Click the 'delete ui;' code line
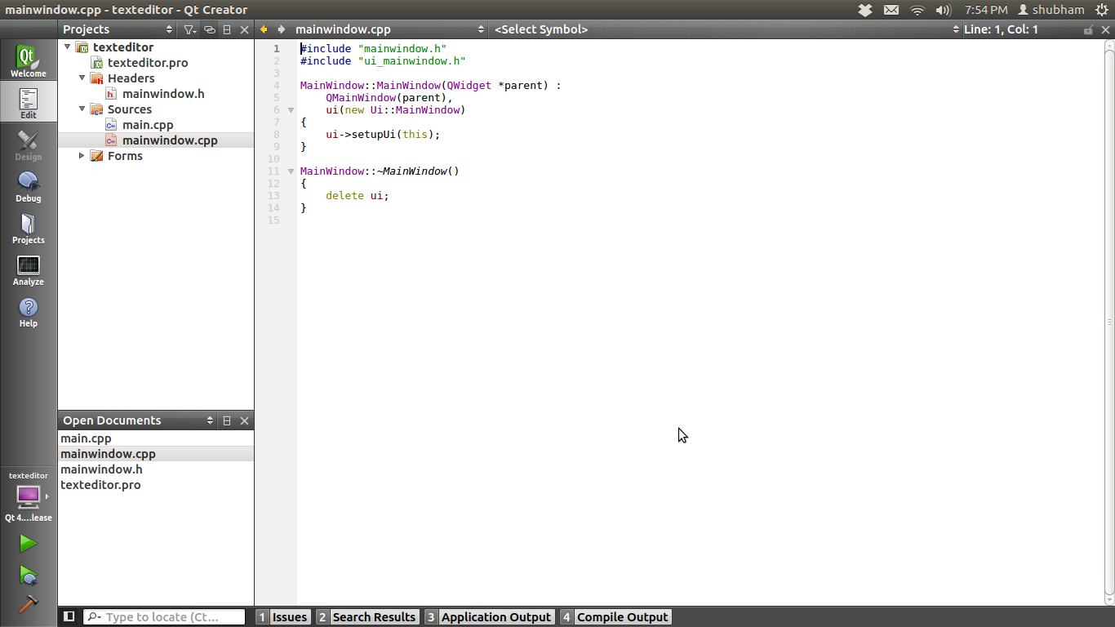1115x627 pixels. point(358,196)
